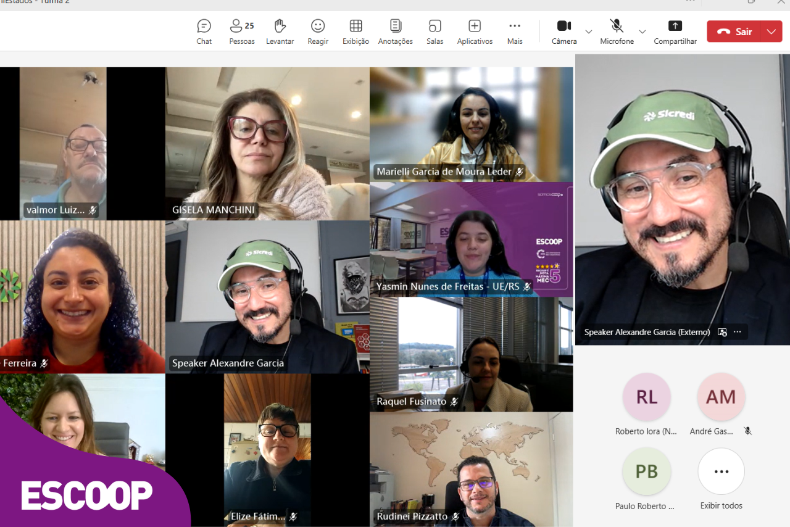
Task: Open dropdown arrow next to Sair
Action: 771,31
